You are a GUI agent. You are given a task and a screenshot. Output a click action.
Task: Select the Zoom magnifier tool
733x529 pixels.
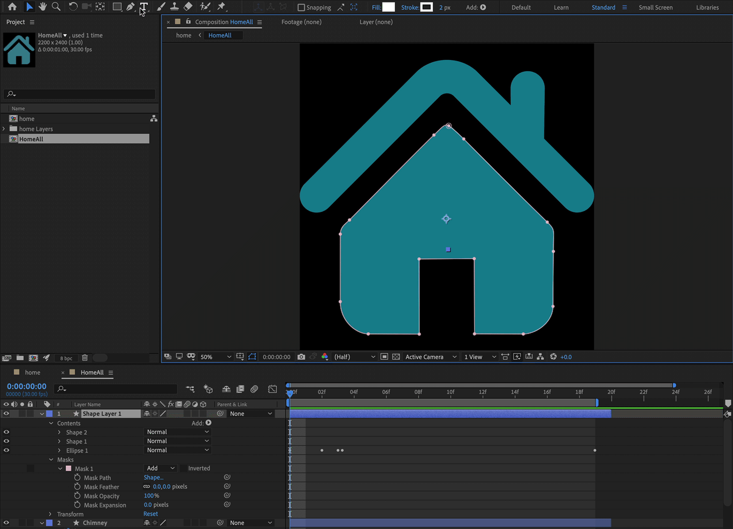pyautogui.click(x=56, y=7)
